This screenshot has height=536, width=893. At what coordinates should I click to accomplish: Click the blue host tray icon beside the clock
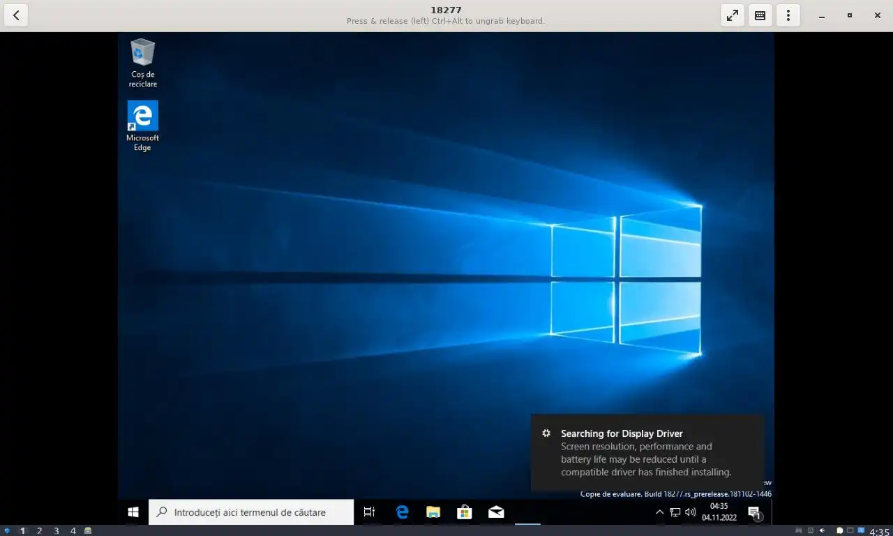(x=861, y=530)
